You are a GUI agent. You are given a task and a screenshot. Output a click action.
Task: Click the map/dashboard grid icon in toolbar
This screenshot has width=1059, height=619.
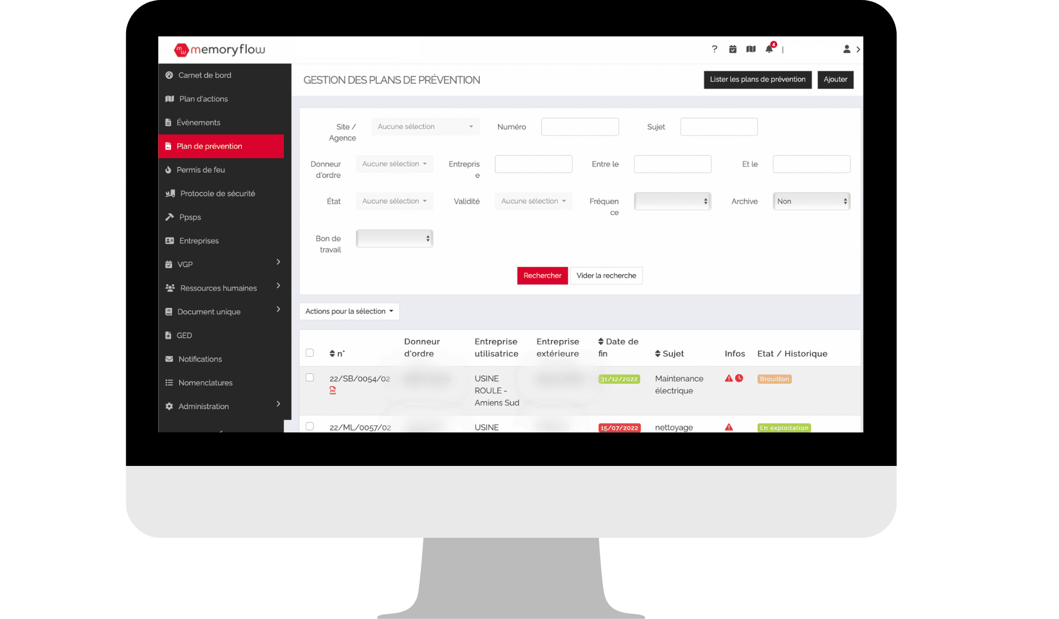point(750,49)
